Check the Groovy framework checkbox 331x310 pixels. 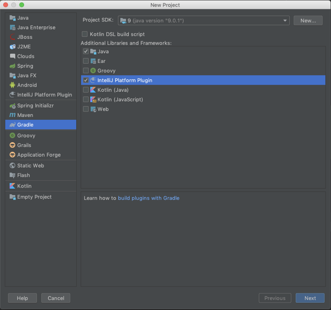point(85,70)
